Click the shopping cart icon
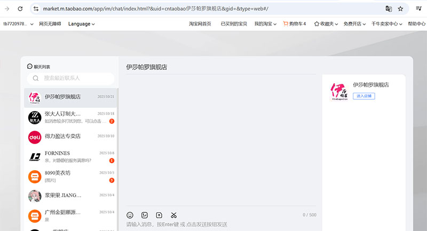427x231 pixels. [286, 24]
